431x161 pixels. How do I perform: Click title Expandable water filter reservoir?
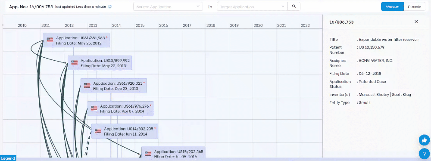click(389, 40)
